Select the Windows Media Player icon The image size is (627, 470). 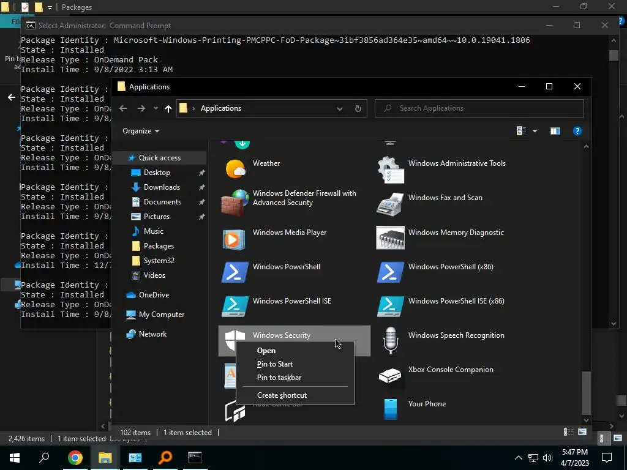click(235, 239)
